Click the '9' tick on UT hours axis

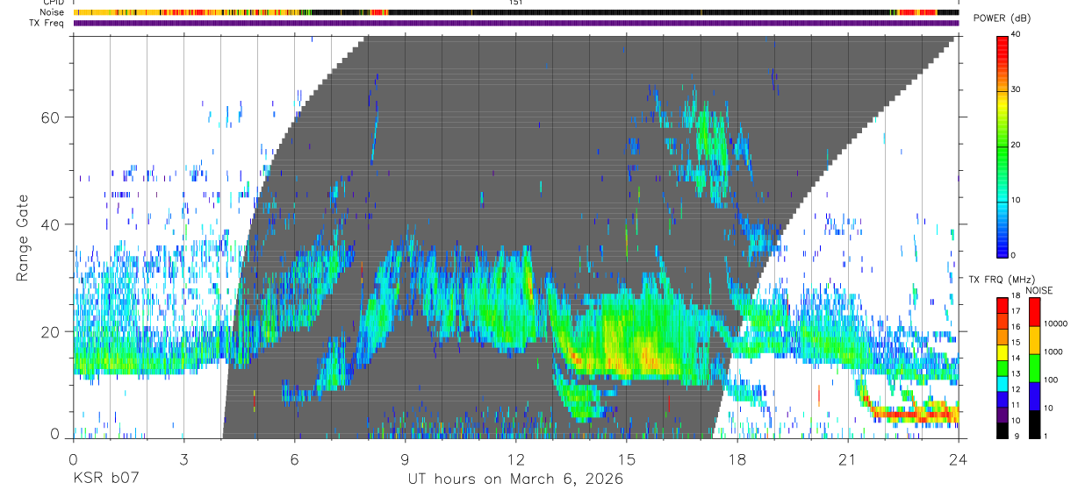tap(405, 458)
